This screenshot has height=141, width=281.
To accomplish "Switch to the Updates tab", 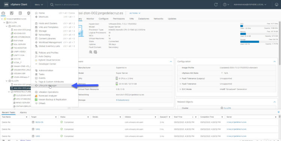I will coord(172,19).
